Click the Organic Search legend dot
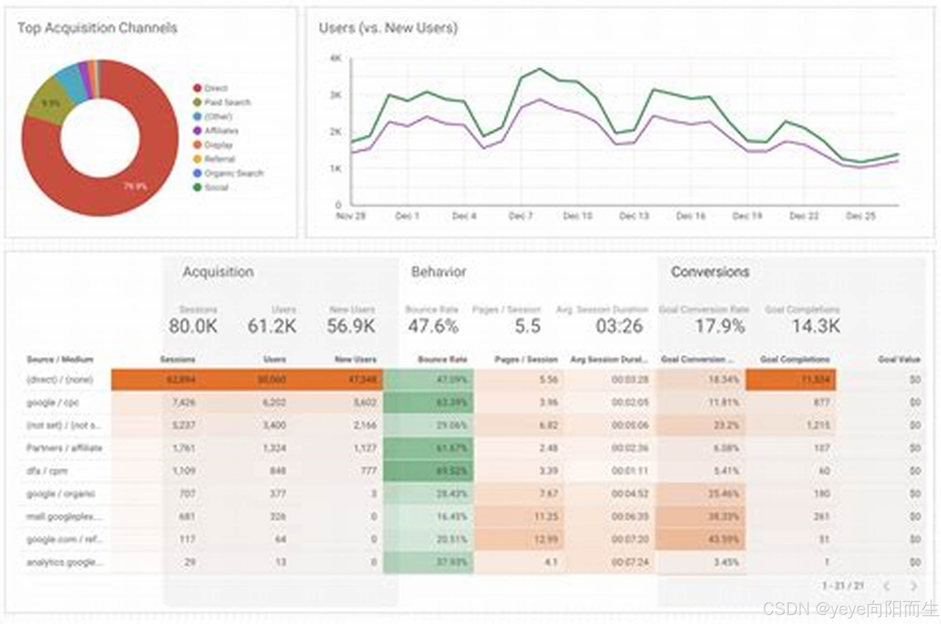Screen dimensions: 941x624 pos(197,173)
